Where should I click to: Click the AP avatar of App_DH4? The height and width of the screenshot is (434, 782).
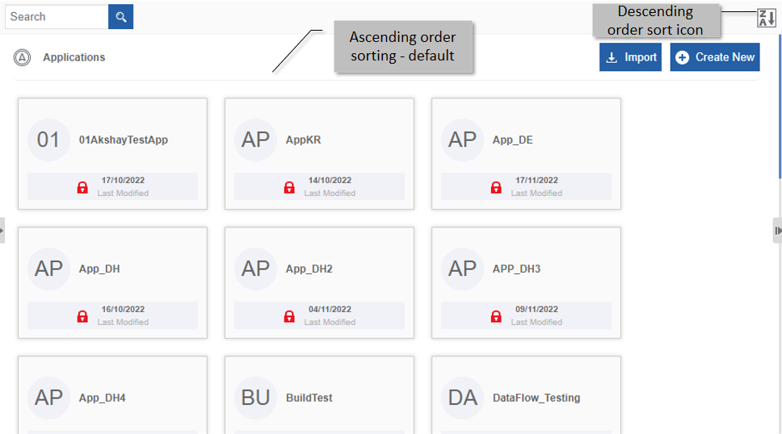pos(48,398)
